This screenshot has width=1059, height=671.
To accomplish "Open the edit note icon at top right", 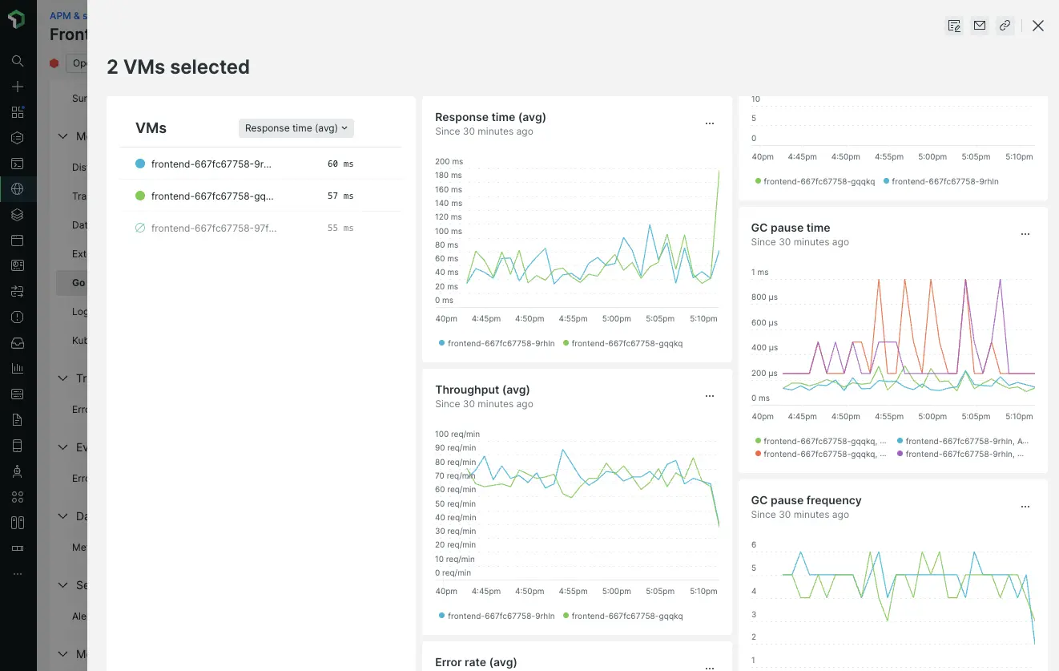I will pos(954,26).
